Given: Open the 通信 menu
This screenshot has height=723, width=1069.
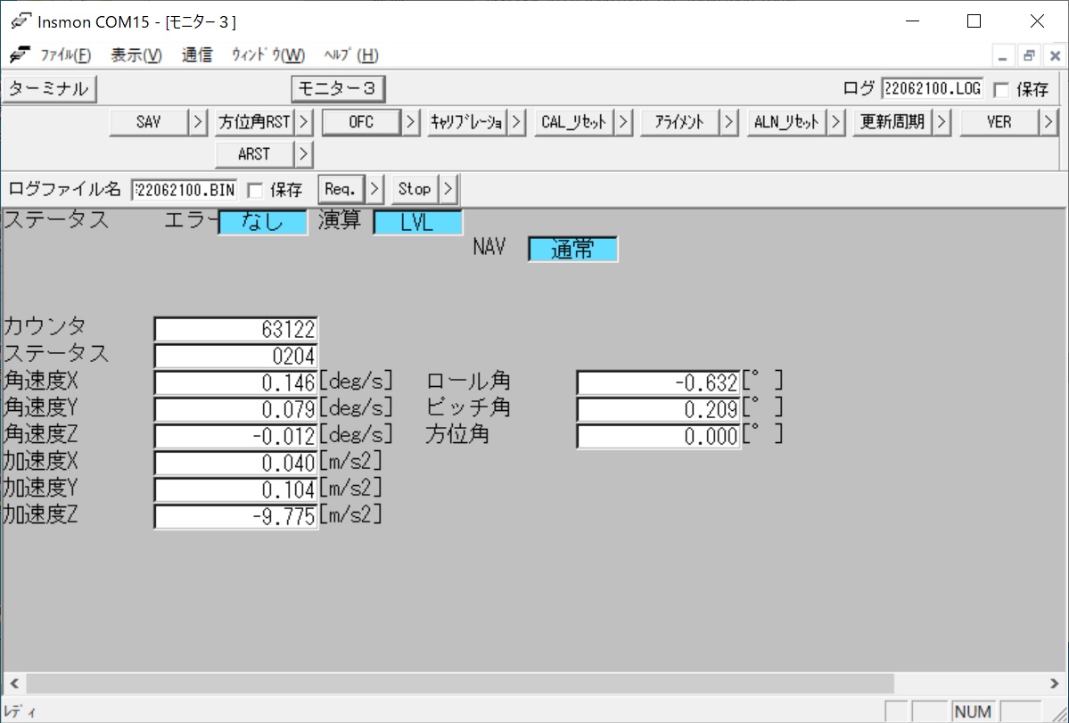Looking at the screenshot, I should [x=197, y=55].
